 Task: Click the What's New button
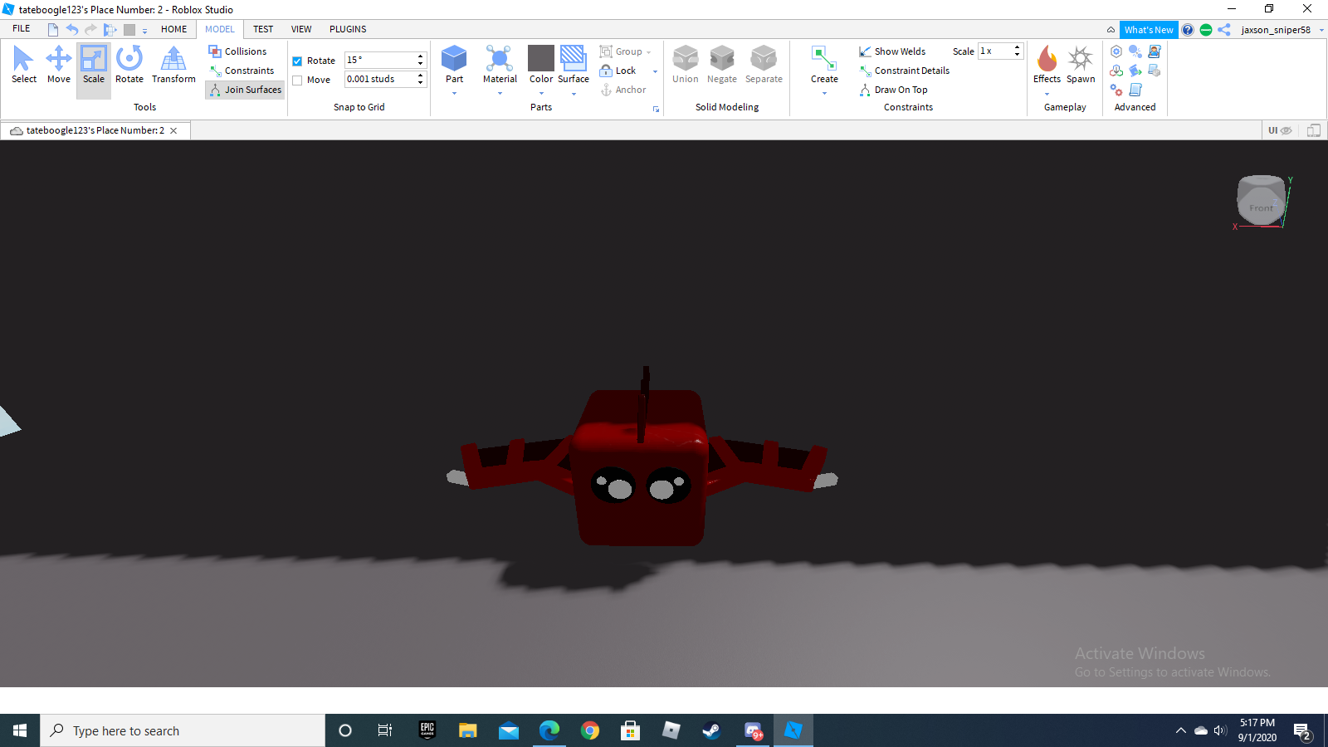1148,30
